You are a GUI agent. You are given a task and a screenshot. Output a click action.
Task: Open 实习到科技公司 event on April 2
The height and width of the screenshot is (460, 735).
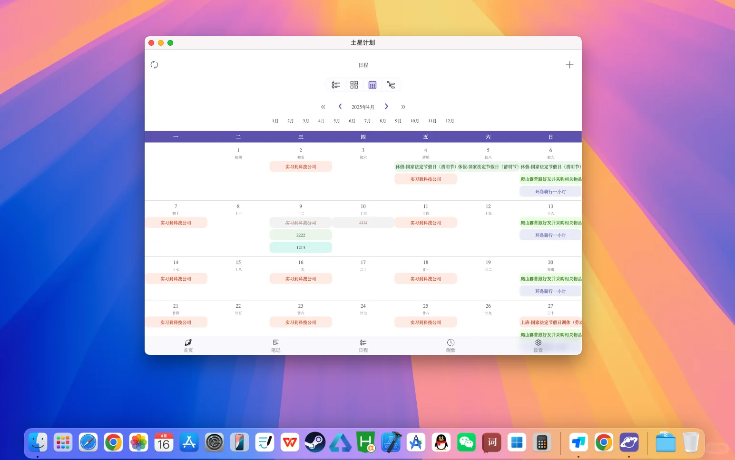click(x=301, y=166)
